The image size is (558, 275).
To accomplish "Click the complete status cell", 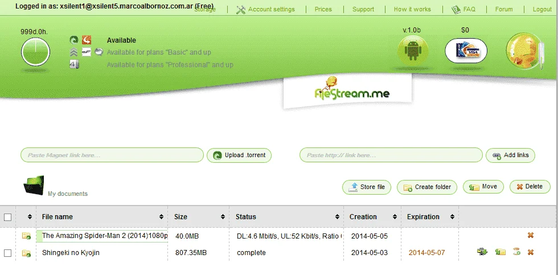I will tap(251, 253).
